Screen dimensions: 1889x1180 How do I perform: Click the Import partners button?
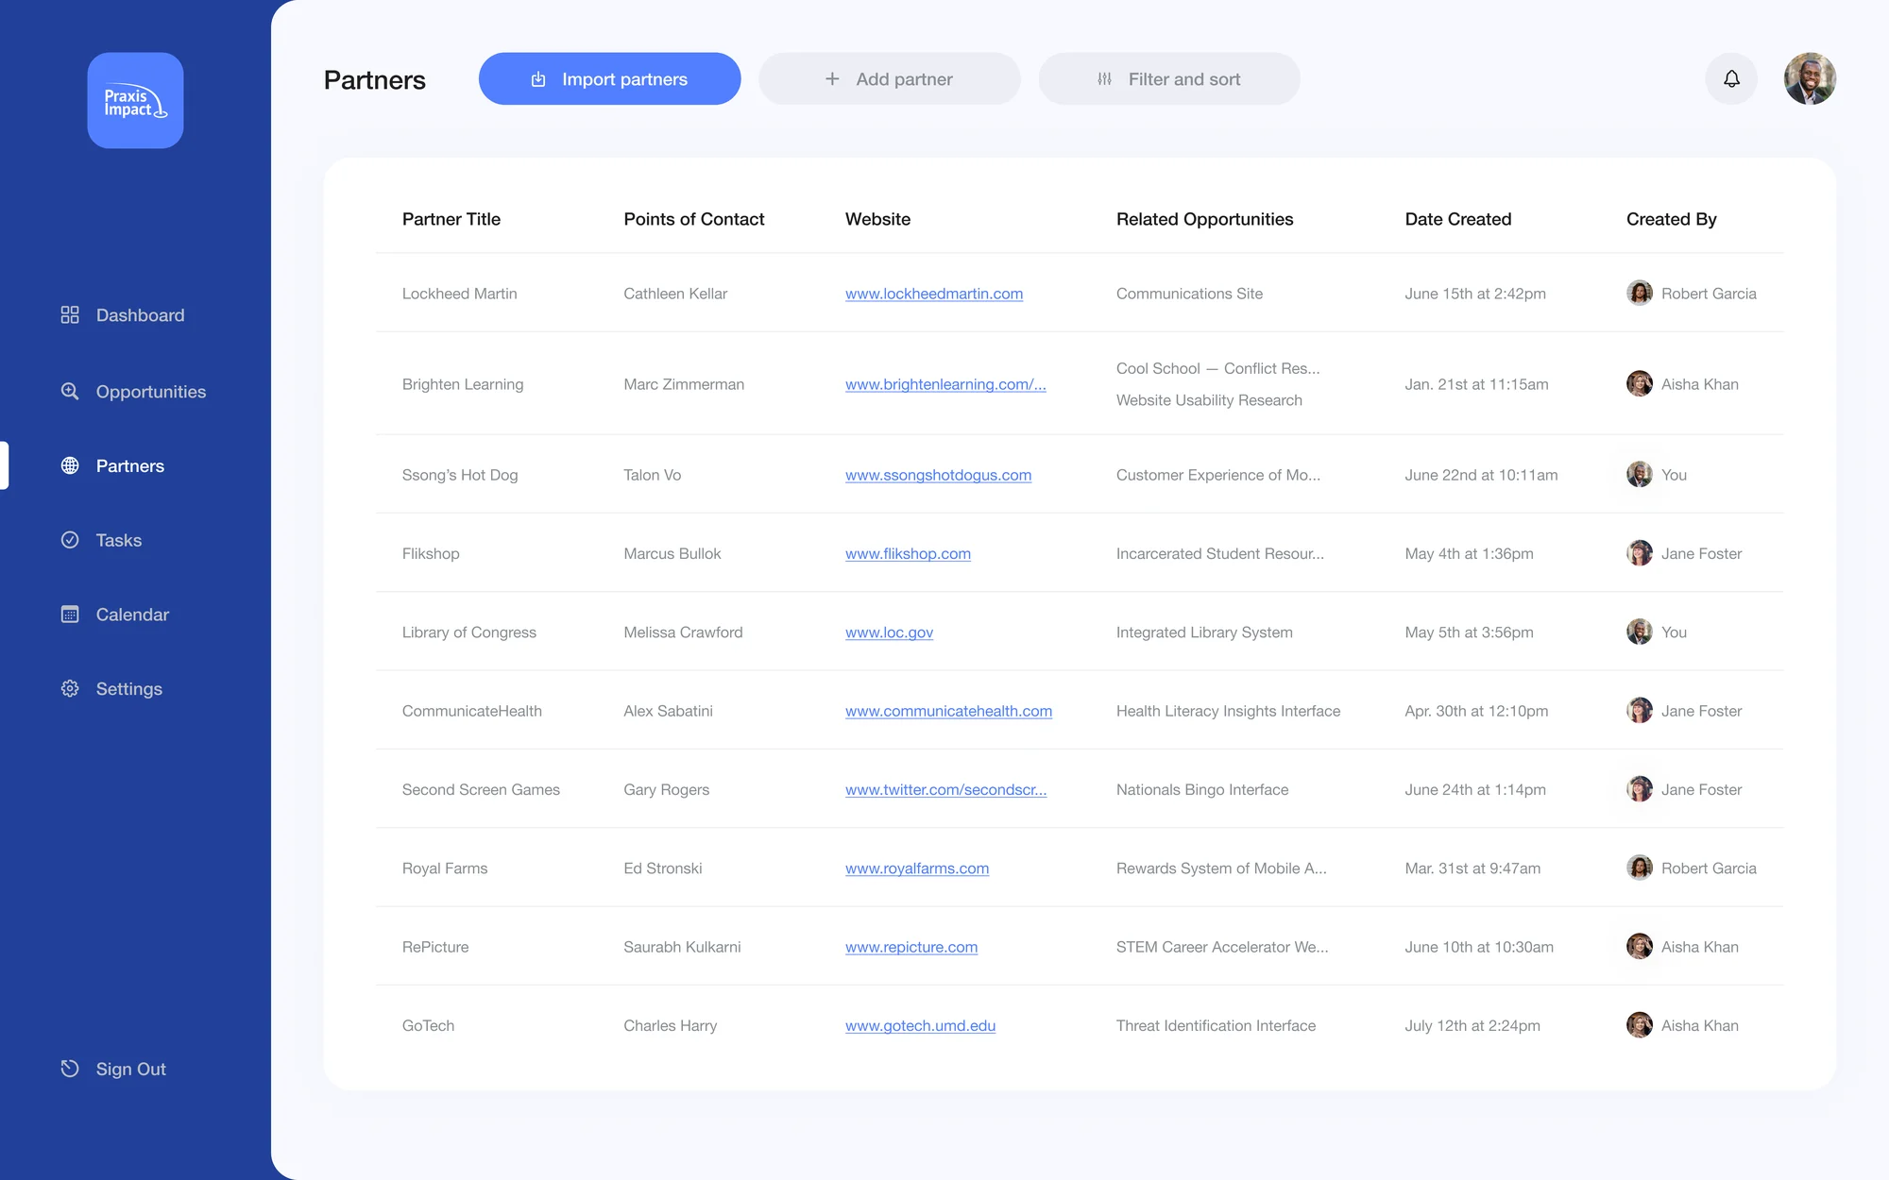click(609, 78)
